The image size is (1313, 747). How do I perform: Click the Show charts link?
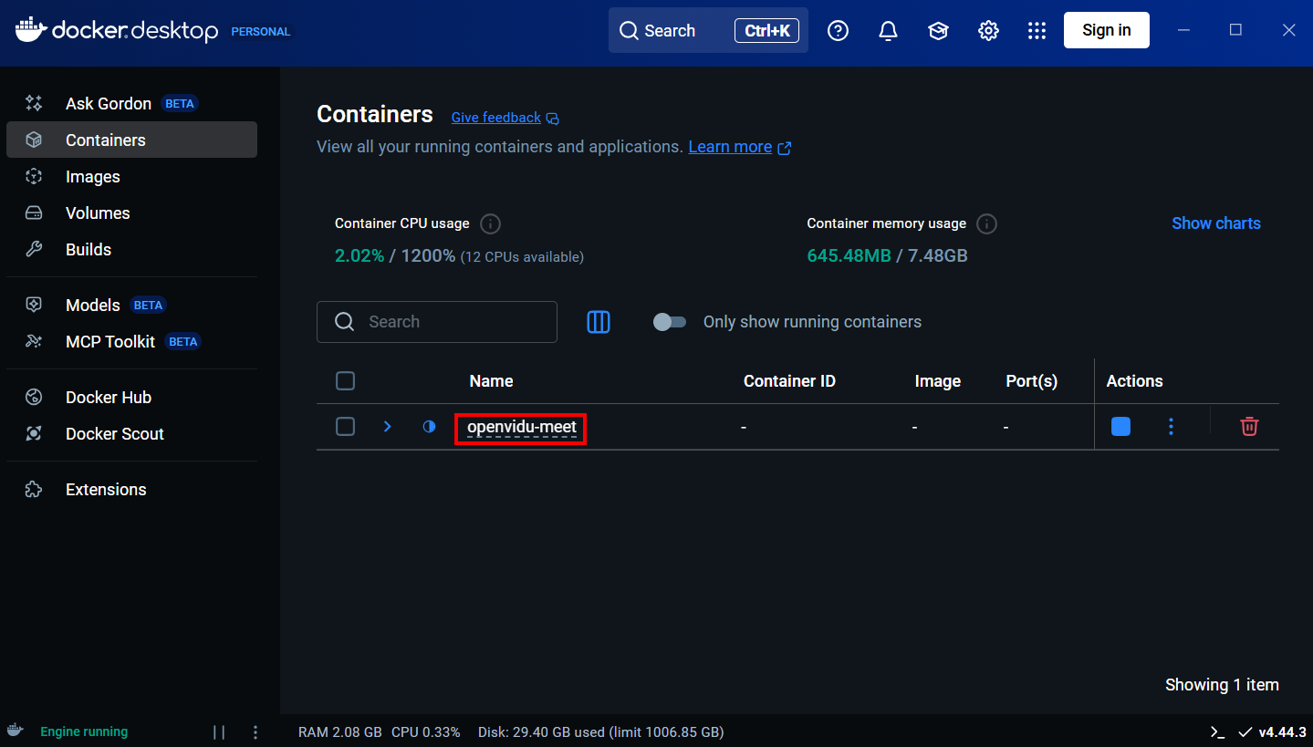pos(1215,223)
